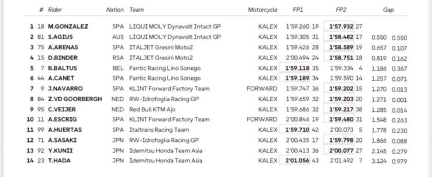Click the Gap column header
Screen dimensions: 432x177
coord(388,10)
